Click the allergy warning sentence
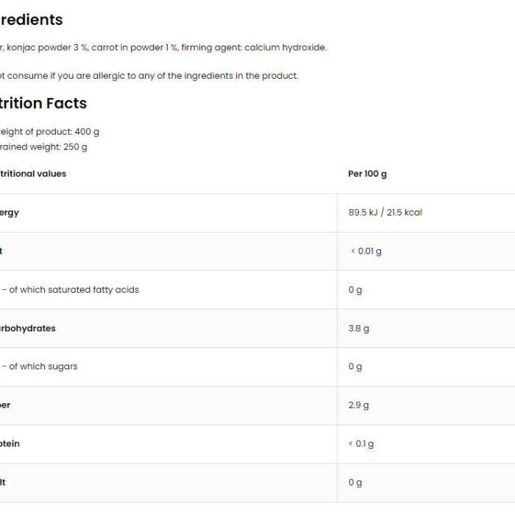Image resolution: width=515 pixels, height=515 pixels. coord(149,76)
